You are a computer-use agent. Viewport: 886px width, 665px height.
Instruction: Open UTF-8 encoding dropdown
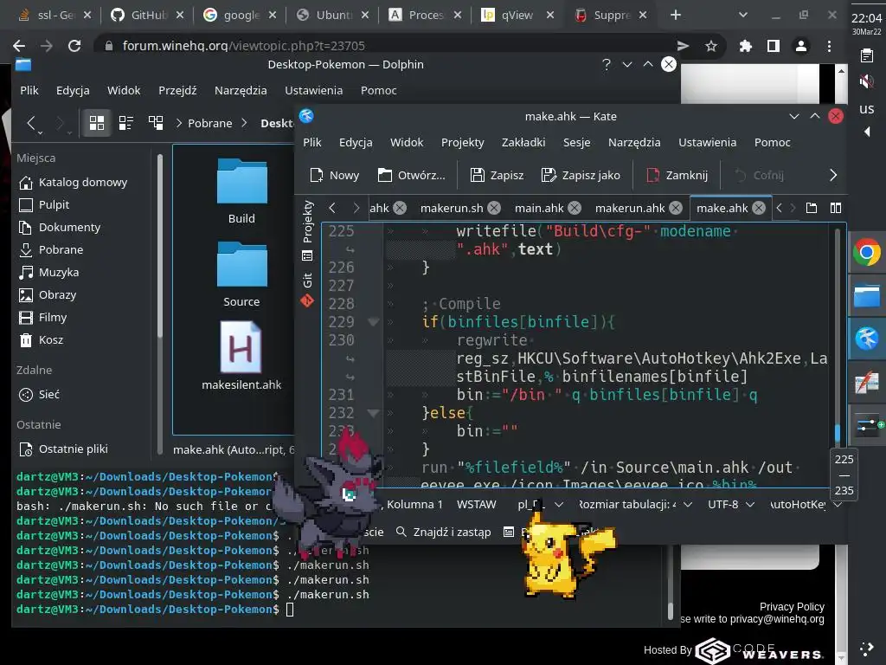coord(730,505)
